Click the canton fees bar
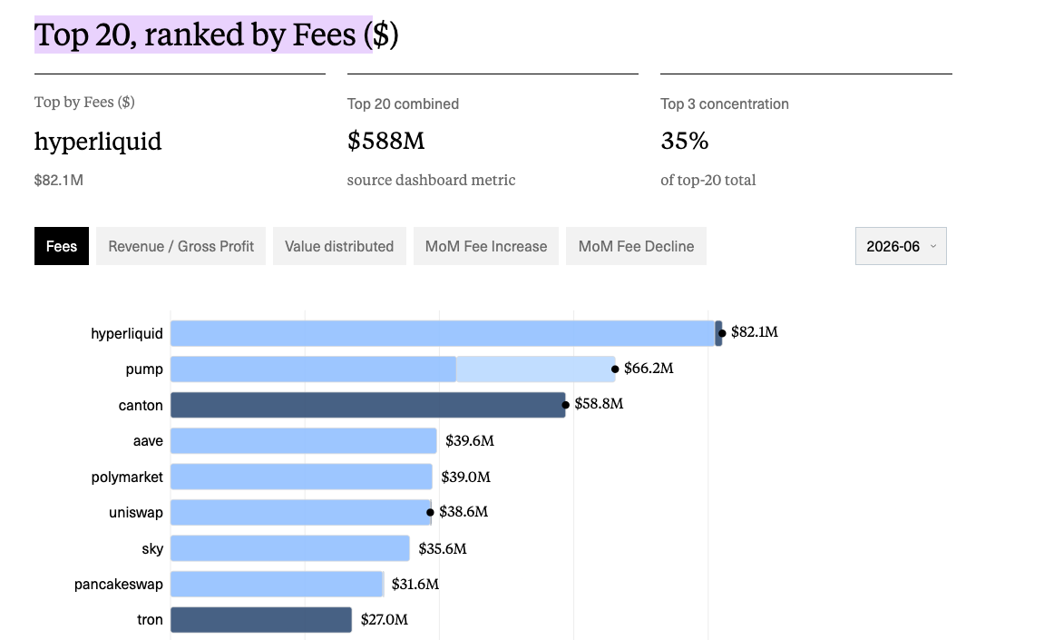The width and height of the screenshot is (1044, 640). [x=368, y=405]
